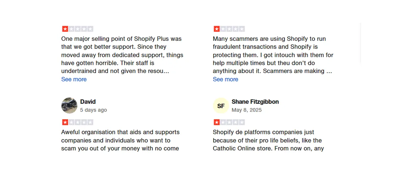Open David's motorcycle profile picture
Image resolution: width=405 pixels, height=176 pixels.
click(69, 106)
